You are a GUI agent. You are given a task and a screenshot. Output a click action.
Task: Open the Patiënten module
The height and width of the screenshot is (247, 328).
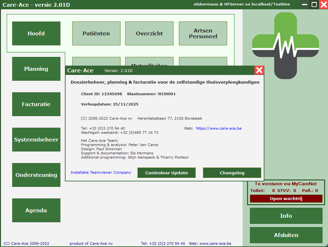pyautogui.click(x=96, y=33)
